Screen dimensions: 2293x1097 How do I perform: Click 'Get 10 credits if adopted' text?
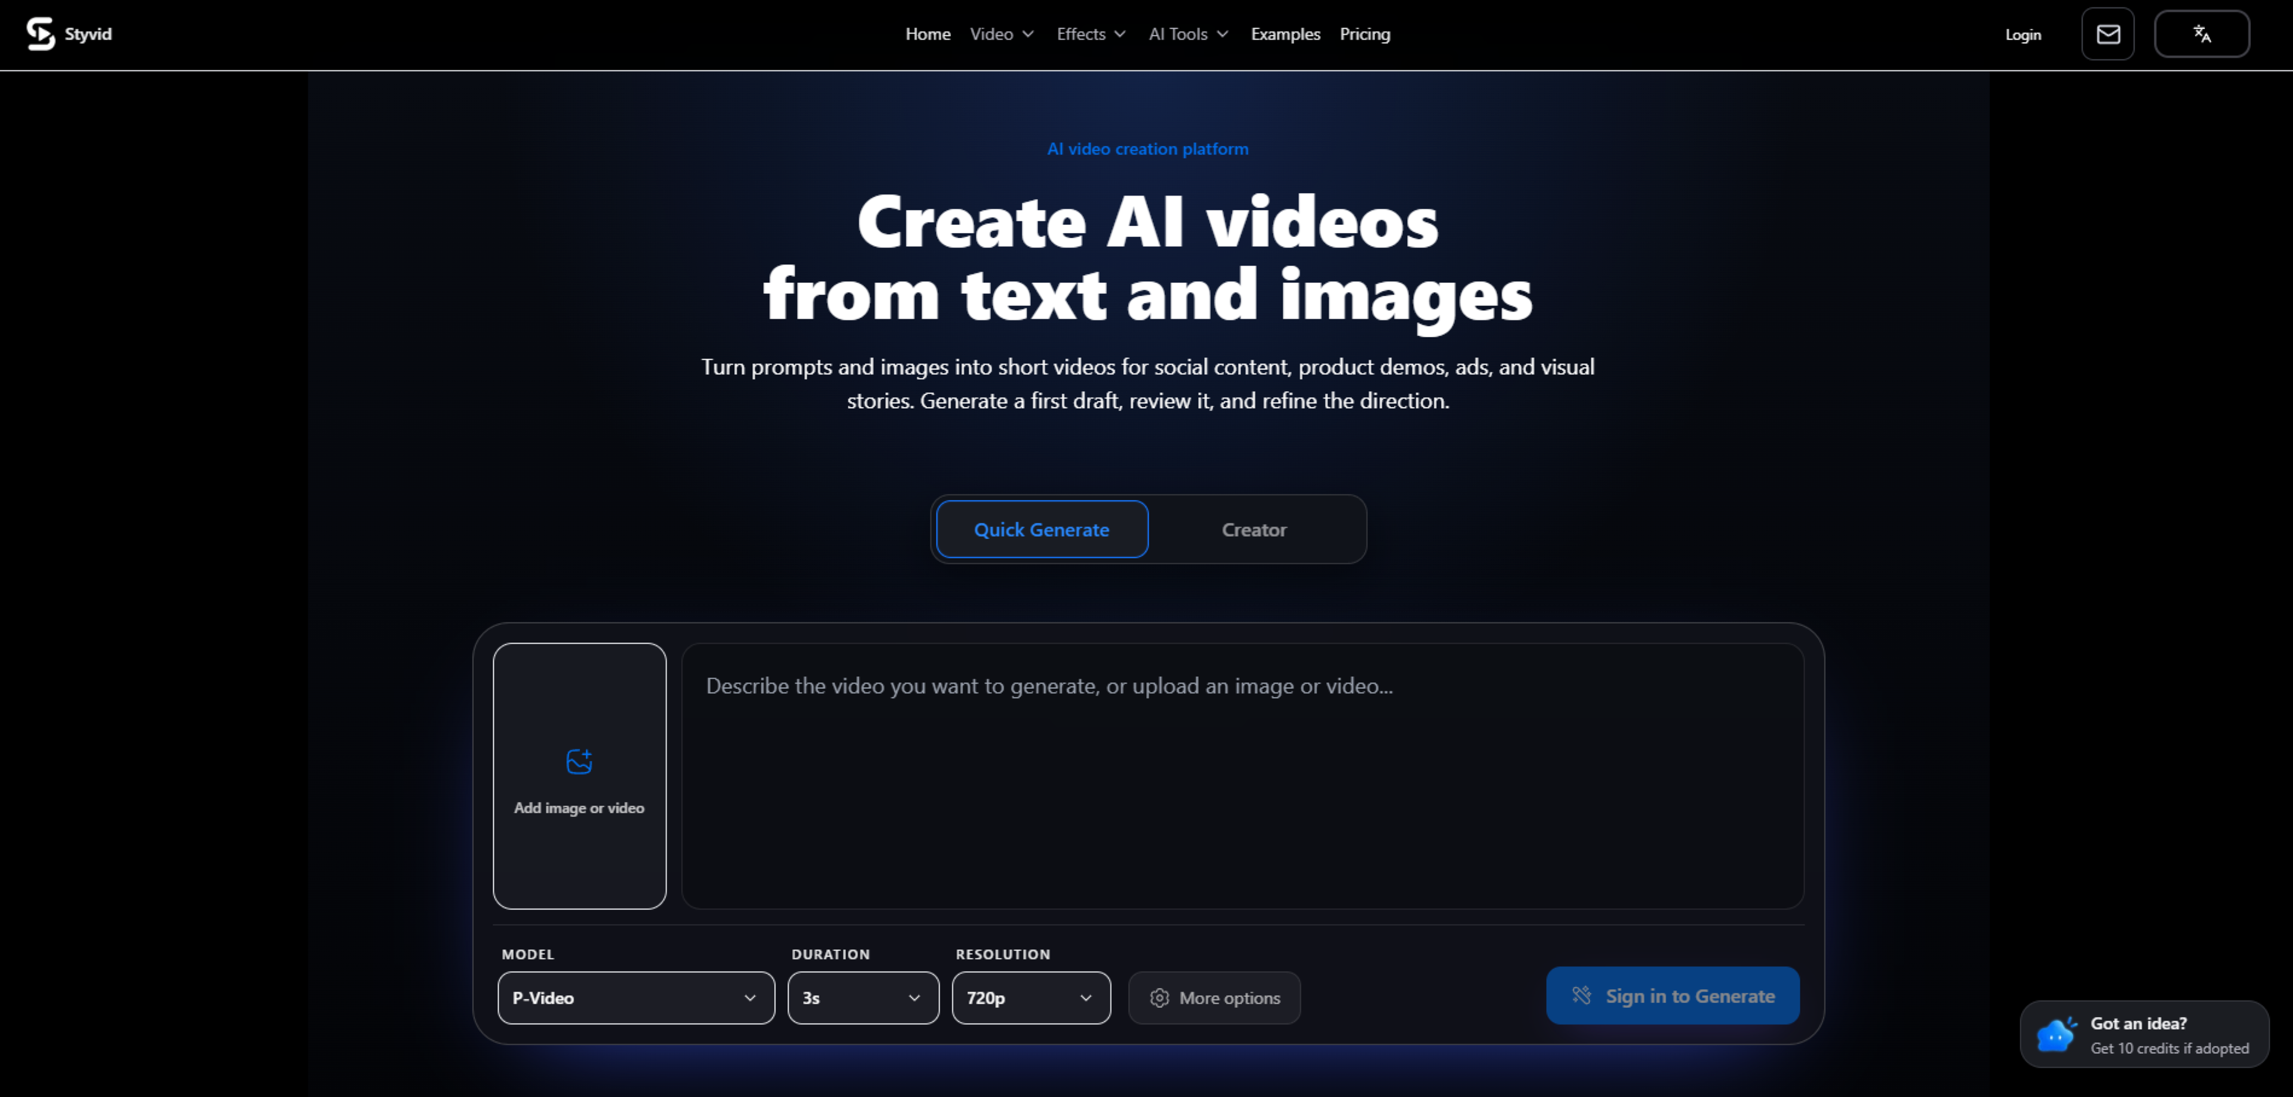tap(2169, 1048)
